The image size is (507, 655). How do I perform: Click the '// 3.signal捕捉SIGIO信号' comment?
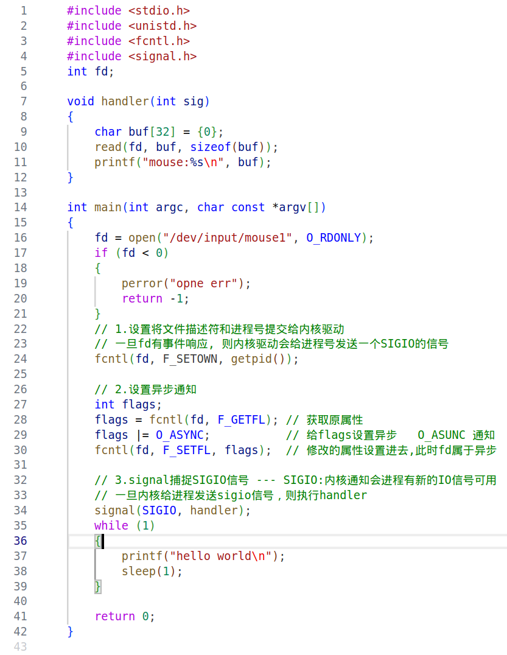(x=295, y=480)
